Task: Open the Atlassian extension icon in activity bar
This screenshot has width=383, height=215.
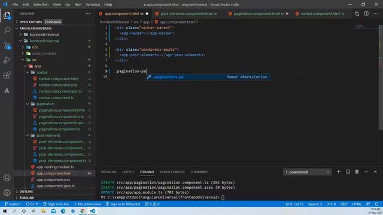Action: (x=7, y=90)
